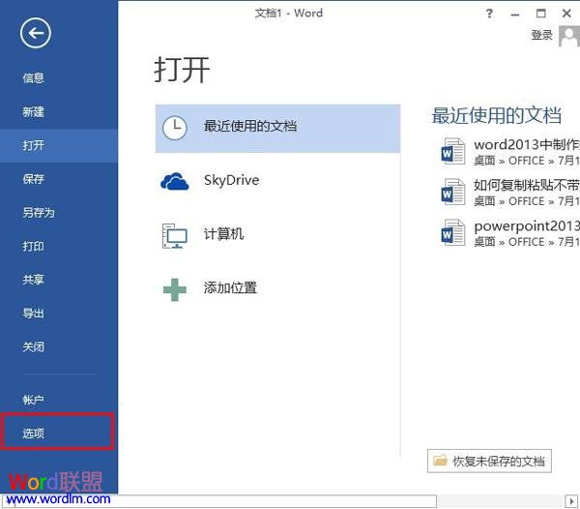580x509 pixels.
Task: Open the 共享 page
Action: tap(34, 280)
